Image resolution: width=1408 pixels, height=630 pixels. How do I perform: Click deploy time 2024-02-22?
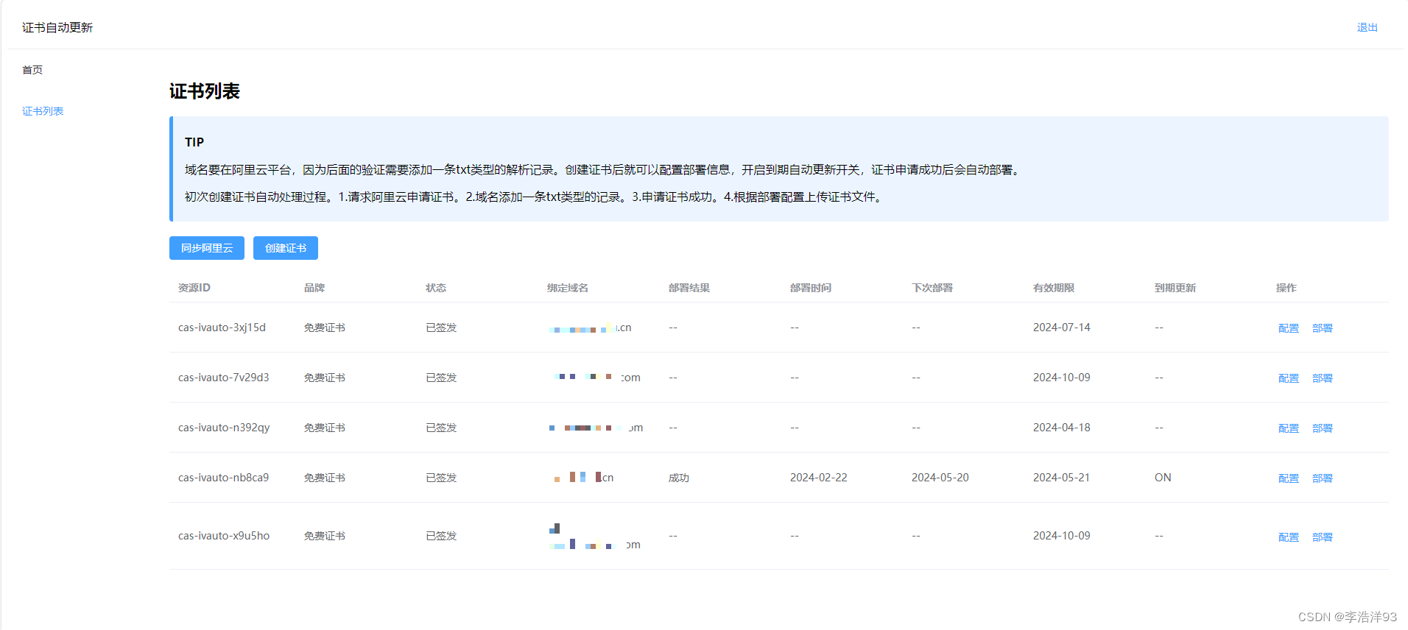819,478
